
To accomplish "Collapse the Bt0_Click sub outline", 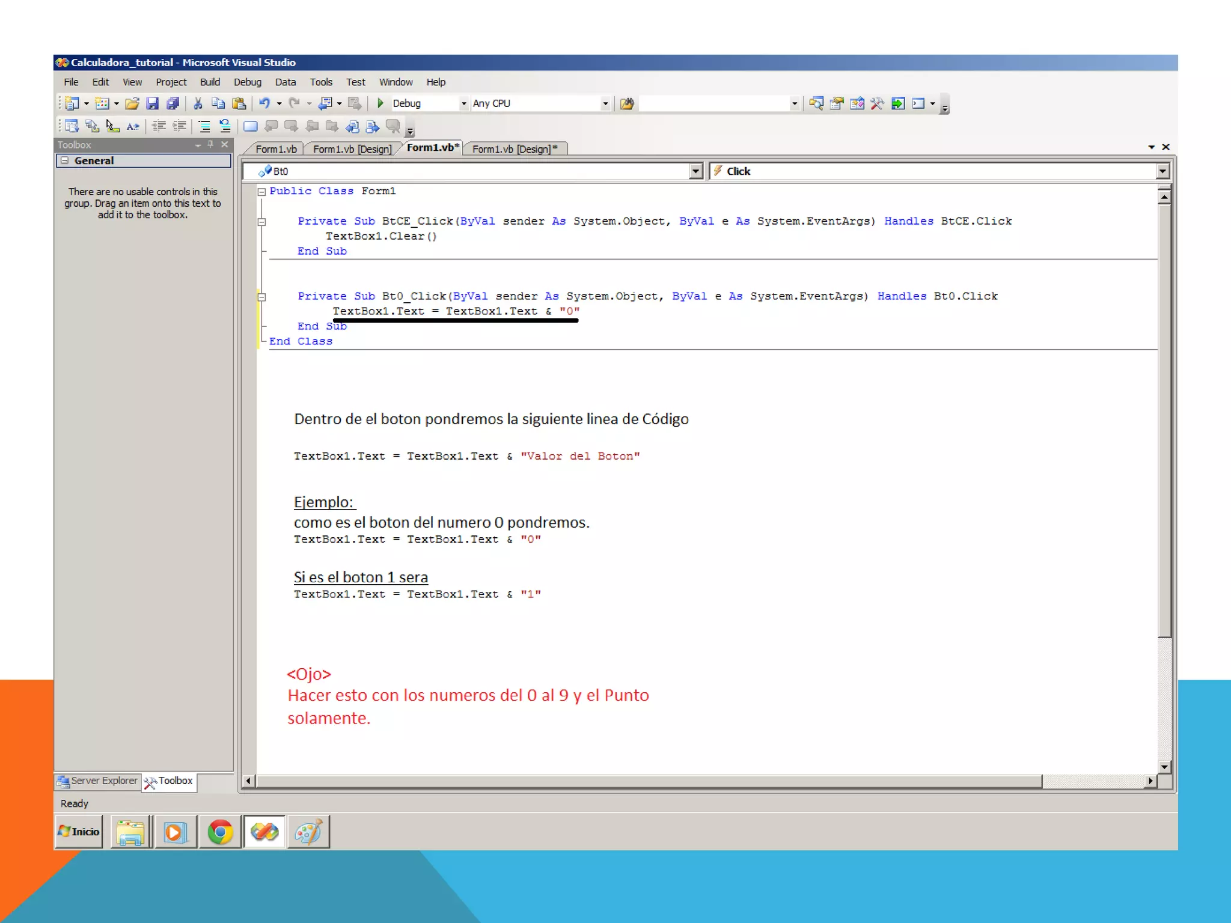I will point(261,296).
